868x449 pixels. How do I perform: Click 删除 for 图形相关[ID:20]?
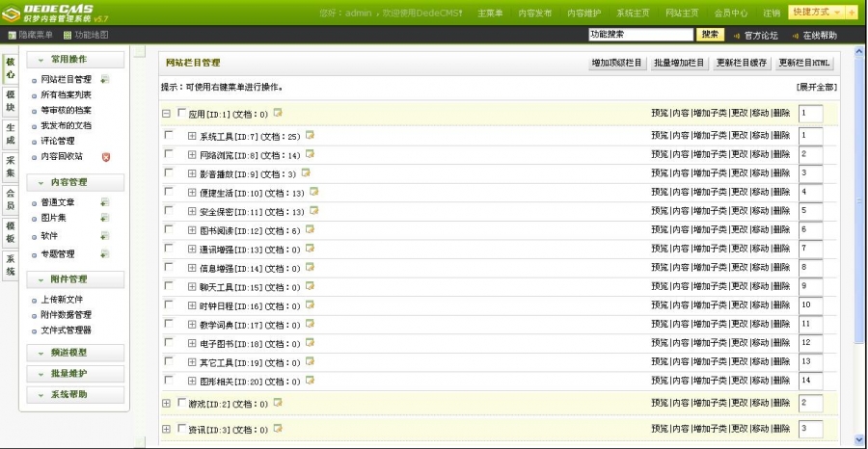point(781,381)
